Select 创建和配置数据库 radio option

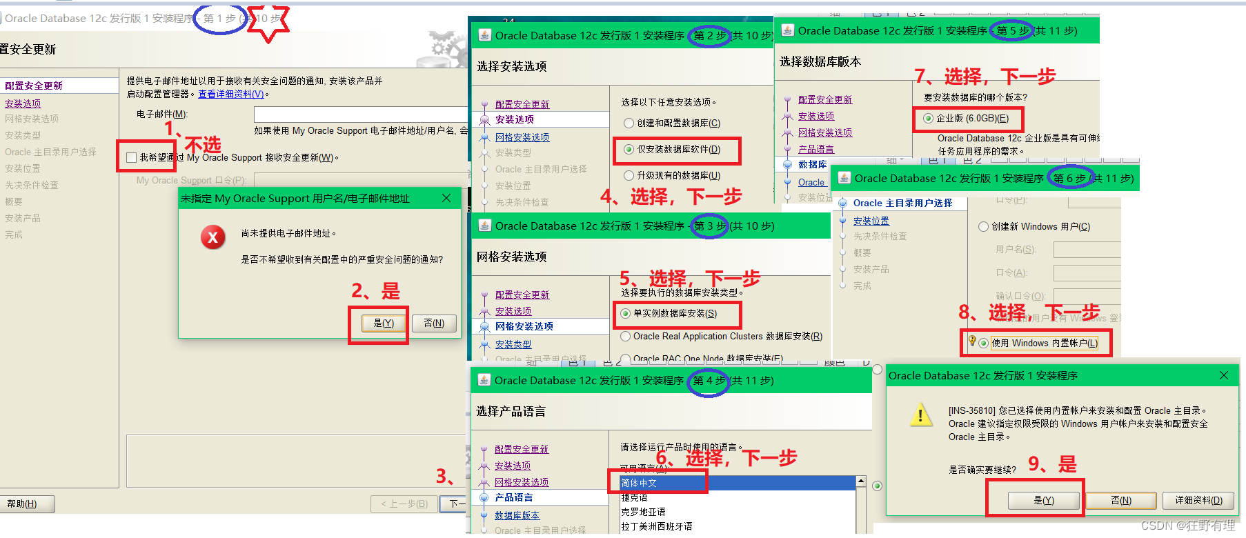[629, 123]
